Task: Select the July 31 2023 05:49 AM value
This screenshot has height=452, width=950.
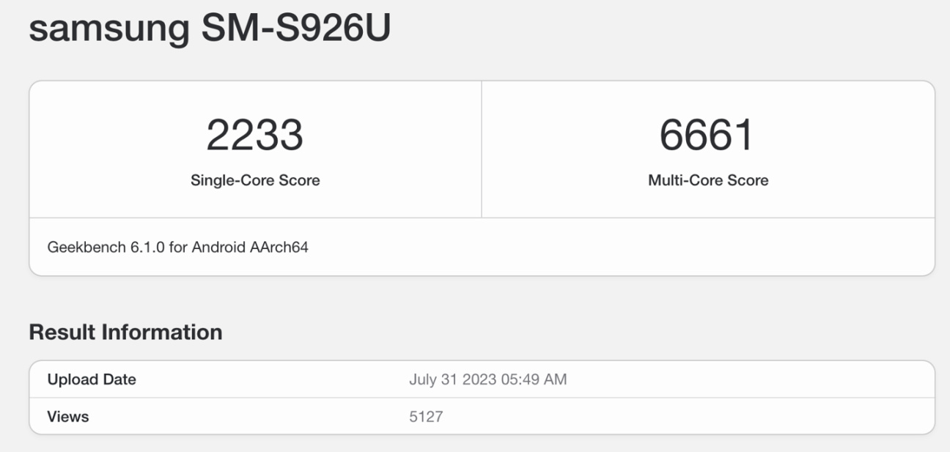Action: point(487,379)
